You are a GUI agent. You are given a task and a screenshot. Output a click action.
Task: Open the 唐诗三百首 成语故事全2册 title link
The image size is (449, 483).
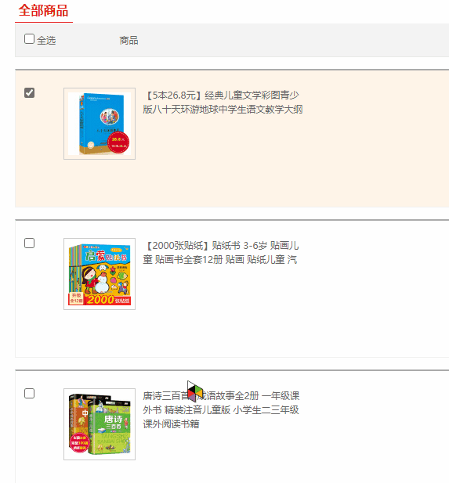221,409
